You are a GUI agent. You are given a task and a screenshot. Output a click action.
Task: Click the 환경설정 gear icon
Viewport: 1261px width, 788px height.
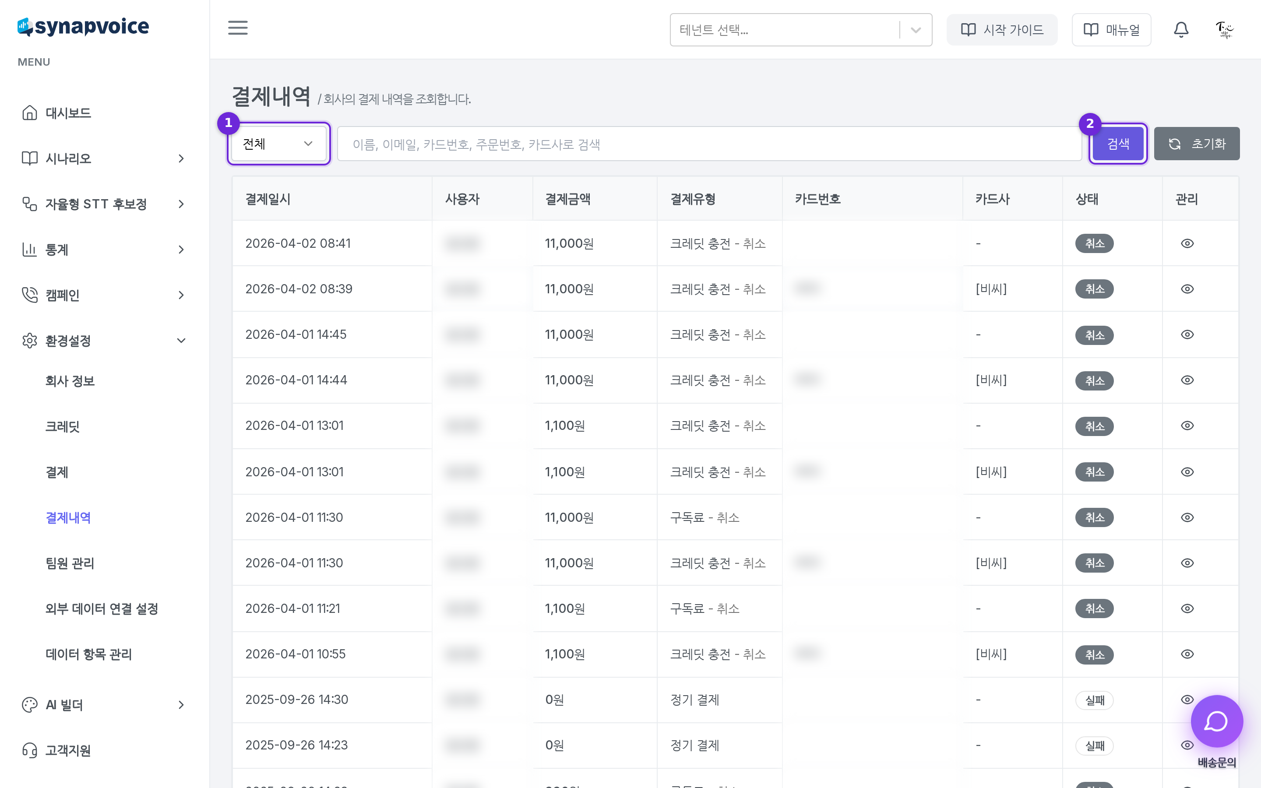click(x=30, y=340)
